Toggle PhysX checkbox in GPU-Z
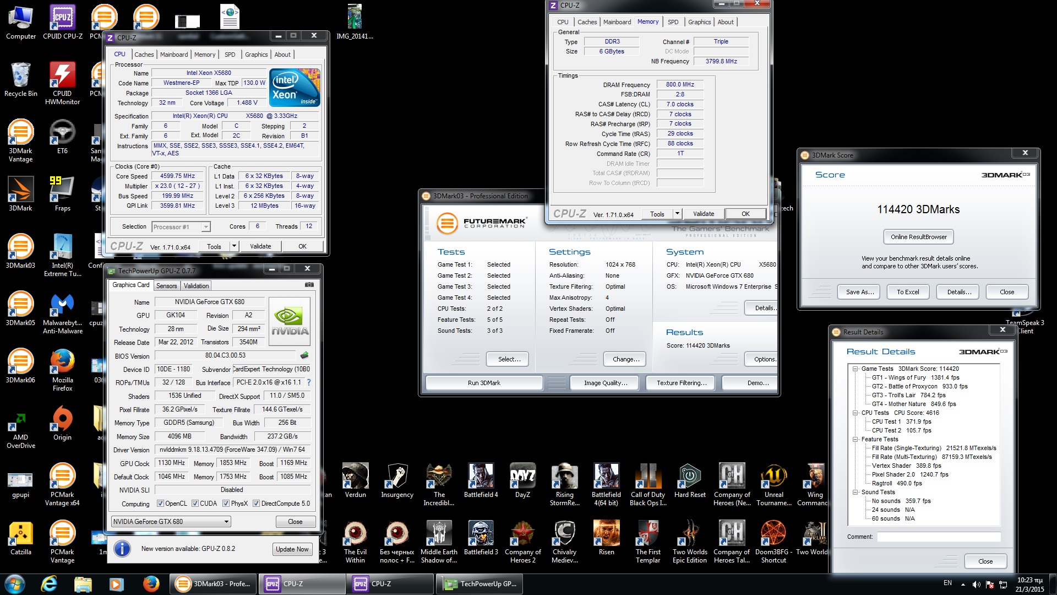This screenshot has width=1057, height=595. pos(226,503)
